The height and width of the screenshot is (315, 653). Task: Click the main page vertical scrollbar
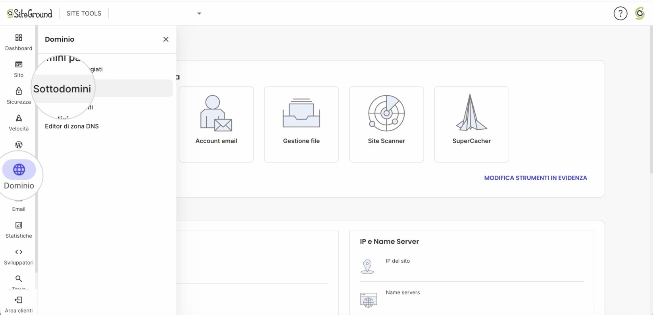(x=651, y=99)
